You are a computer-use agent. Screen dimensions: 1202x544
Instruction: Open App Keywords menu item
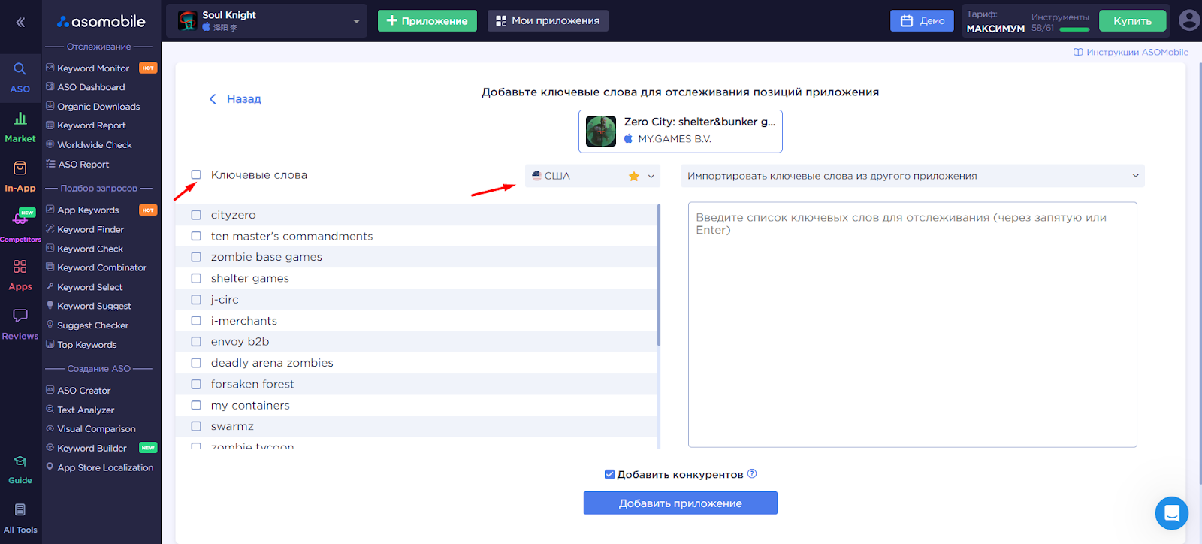(88, 210)
